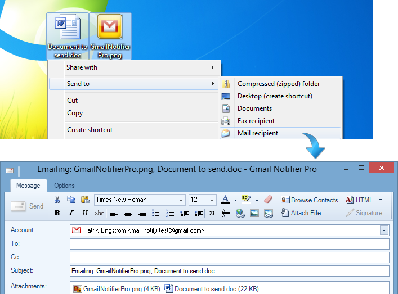The image size is (398, 294).
Task: Select Fax recipient
Action: coord(280,121)
